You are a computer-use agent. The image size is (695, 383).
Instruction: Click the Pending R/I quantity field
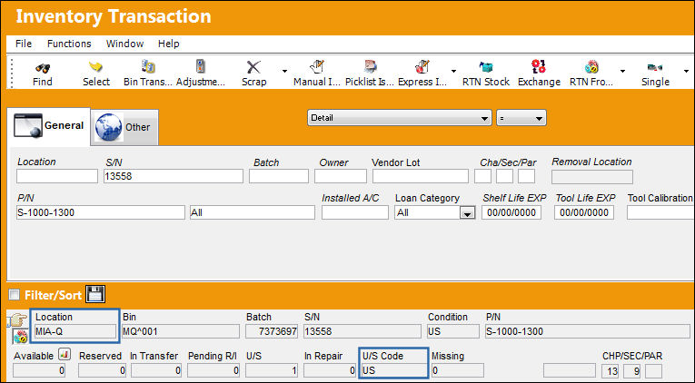213,370
